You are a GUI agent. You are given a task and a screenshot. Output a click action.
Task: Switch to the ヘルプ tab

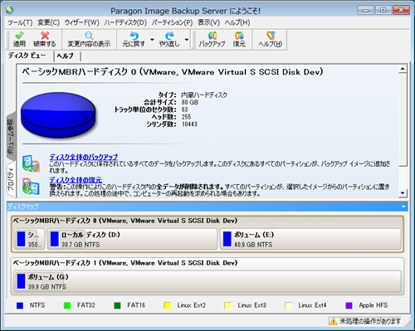(x=66, y=56)
